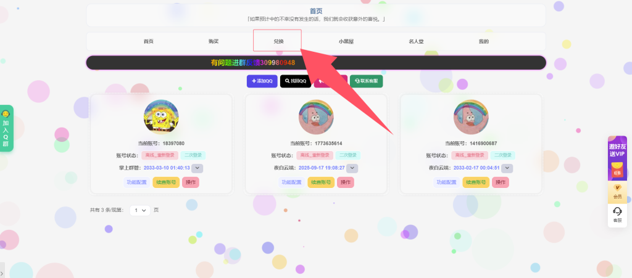
Task: Expand the dropdown next to 2033-02-17 00:04:51
Action: tap(507, 168)
